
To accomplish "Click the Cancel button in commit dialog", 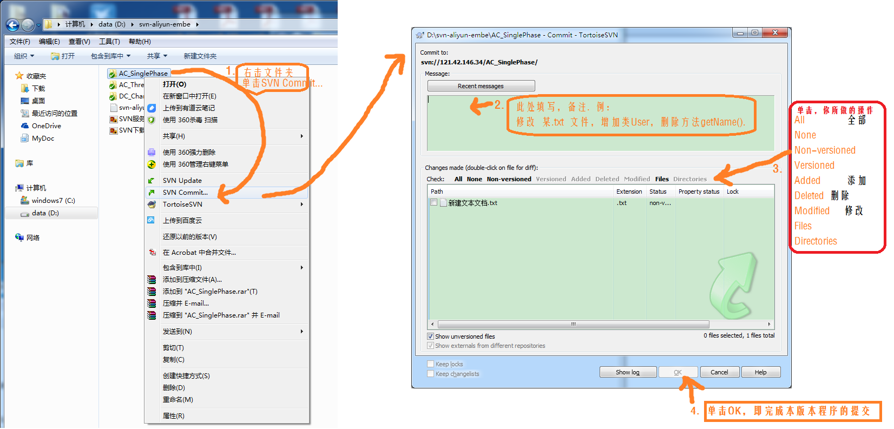I will tap(719, 372).
